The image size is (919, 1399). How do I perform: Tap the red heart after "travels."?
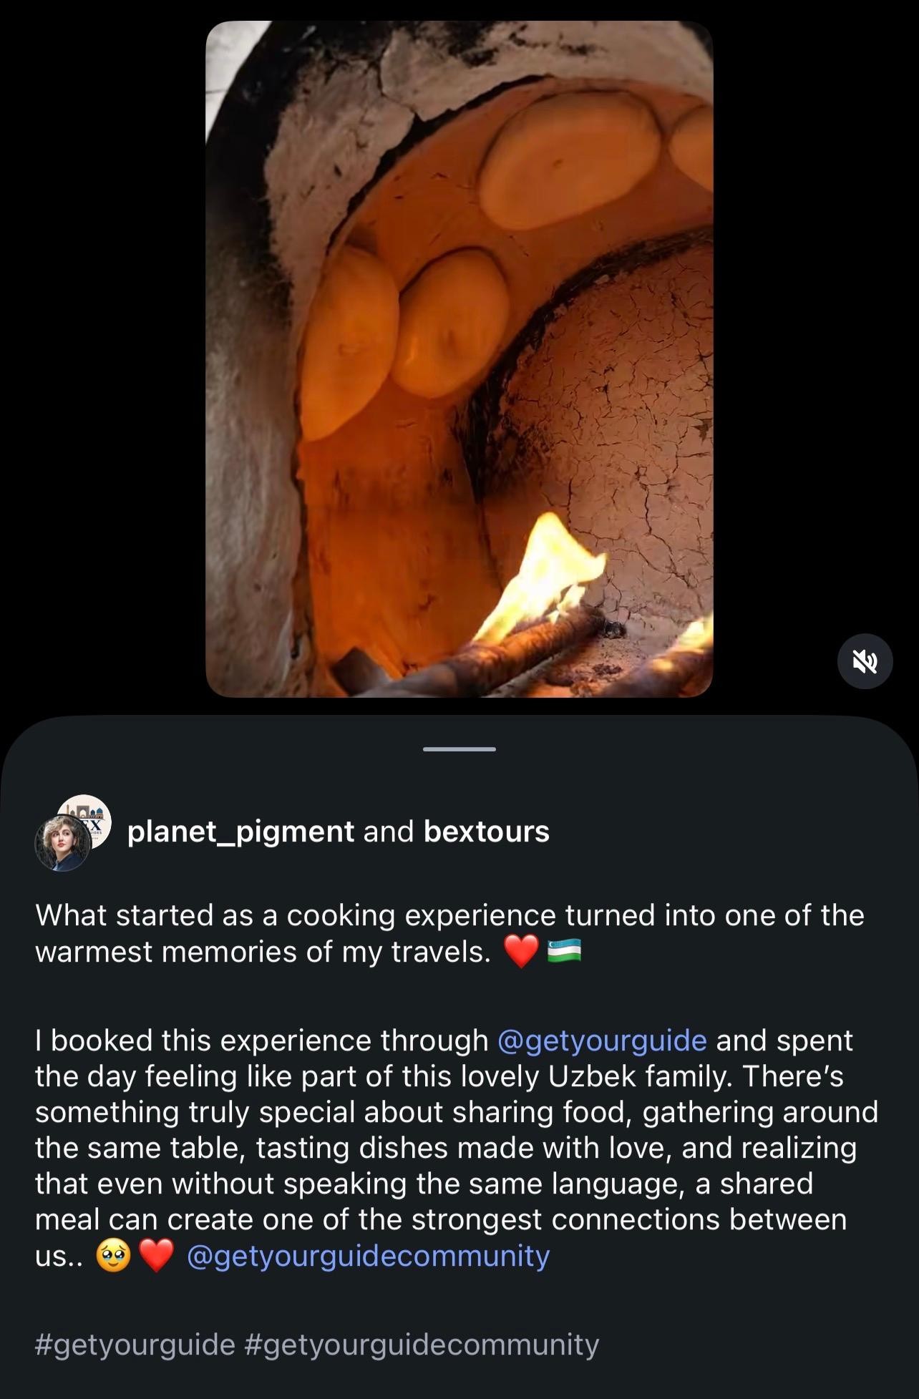point(521,952)
